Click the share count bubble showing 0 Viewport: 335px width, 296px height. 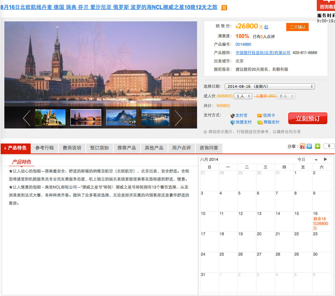pos(329,146)
